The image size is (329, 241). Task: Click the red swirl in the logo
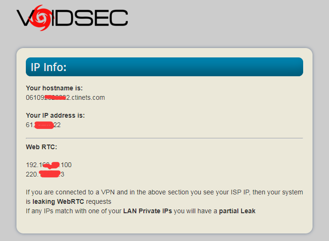click(x=41, y=17)
